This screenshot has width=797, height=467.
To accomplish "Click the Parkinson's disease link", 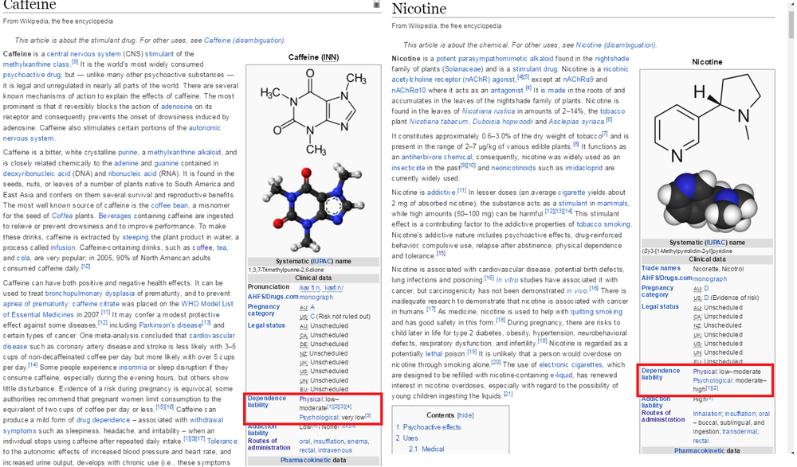I will (x=171, y=325).
